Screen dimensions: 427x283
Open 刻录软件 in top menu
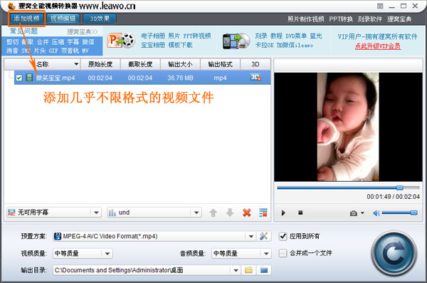pos(370,19)
